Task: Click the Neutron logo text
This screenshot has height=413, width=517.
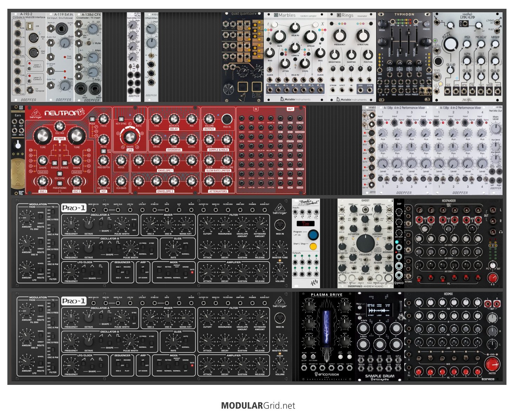Action: 64,113
